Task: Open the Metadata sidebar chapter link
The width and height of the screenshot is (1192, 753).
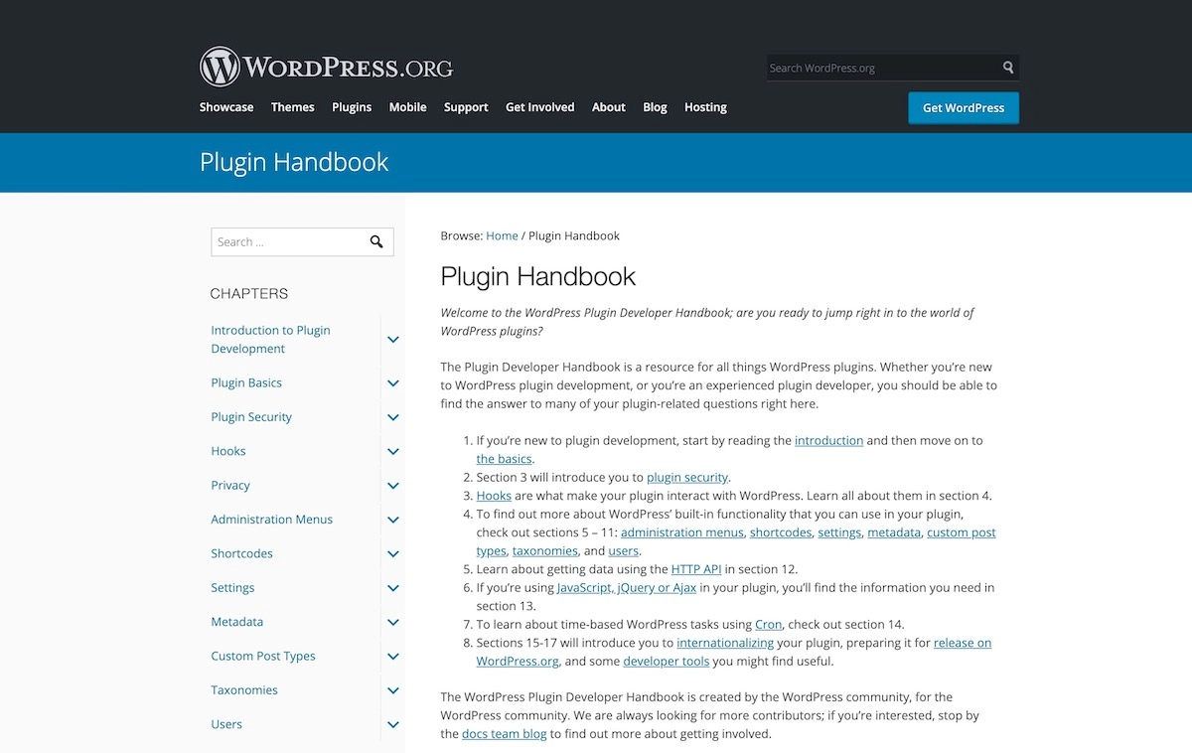Action: click(237, 622)
